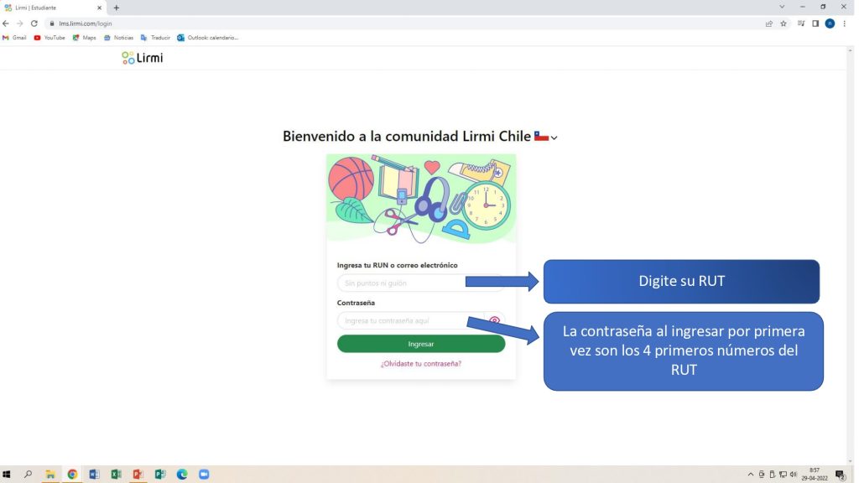This screenshot has width=859, height=483.
Task: Launch Zoom from the Windows taskbar
Action: point(203,475)
